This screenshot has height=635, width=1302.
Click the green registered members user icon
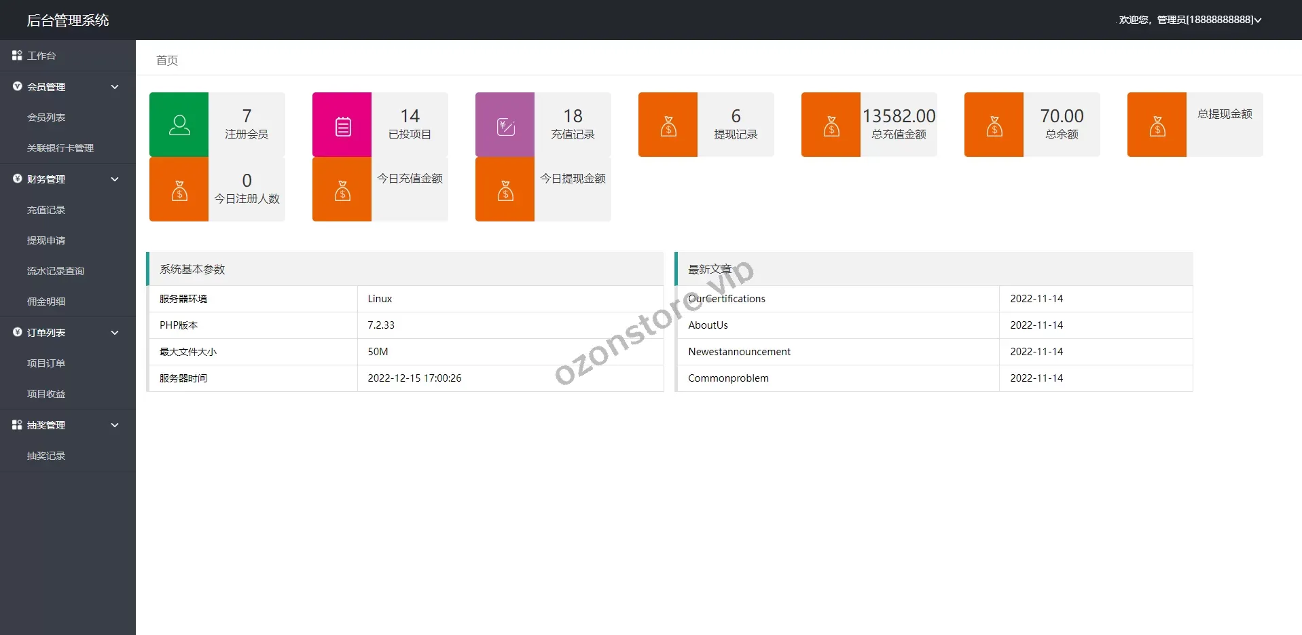179,125
